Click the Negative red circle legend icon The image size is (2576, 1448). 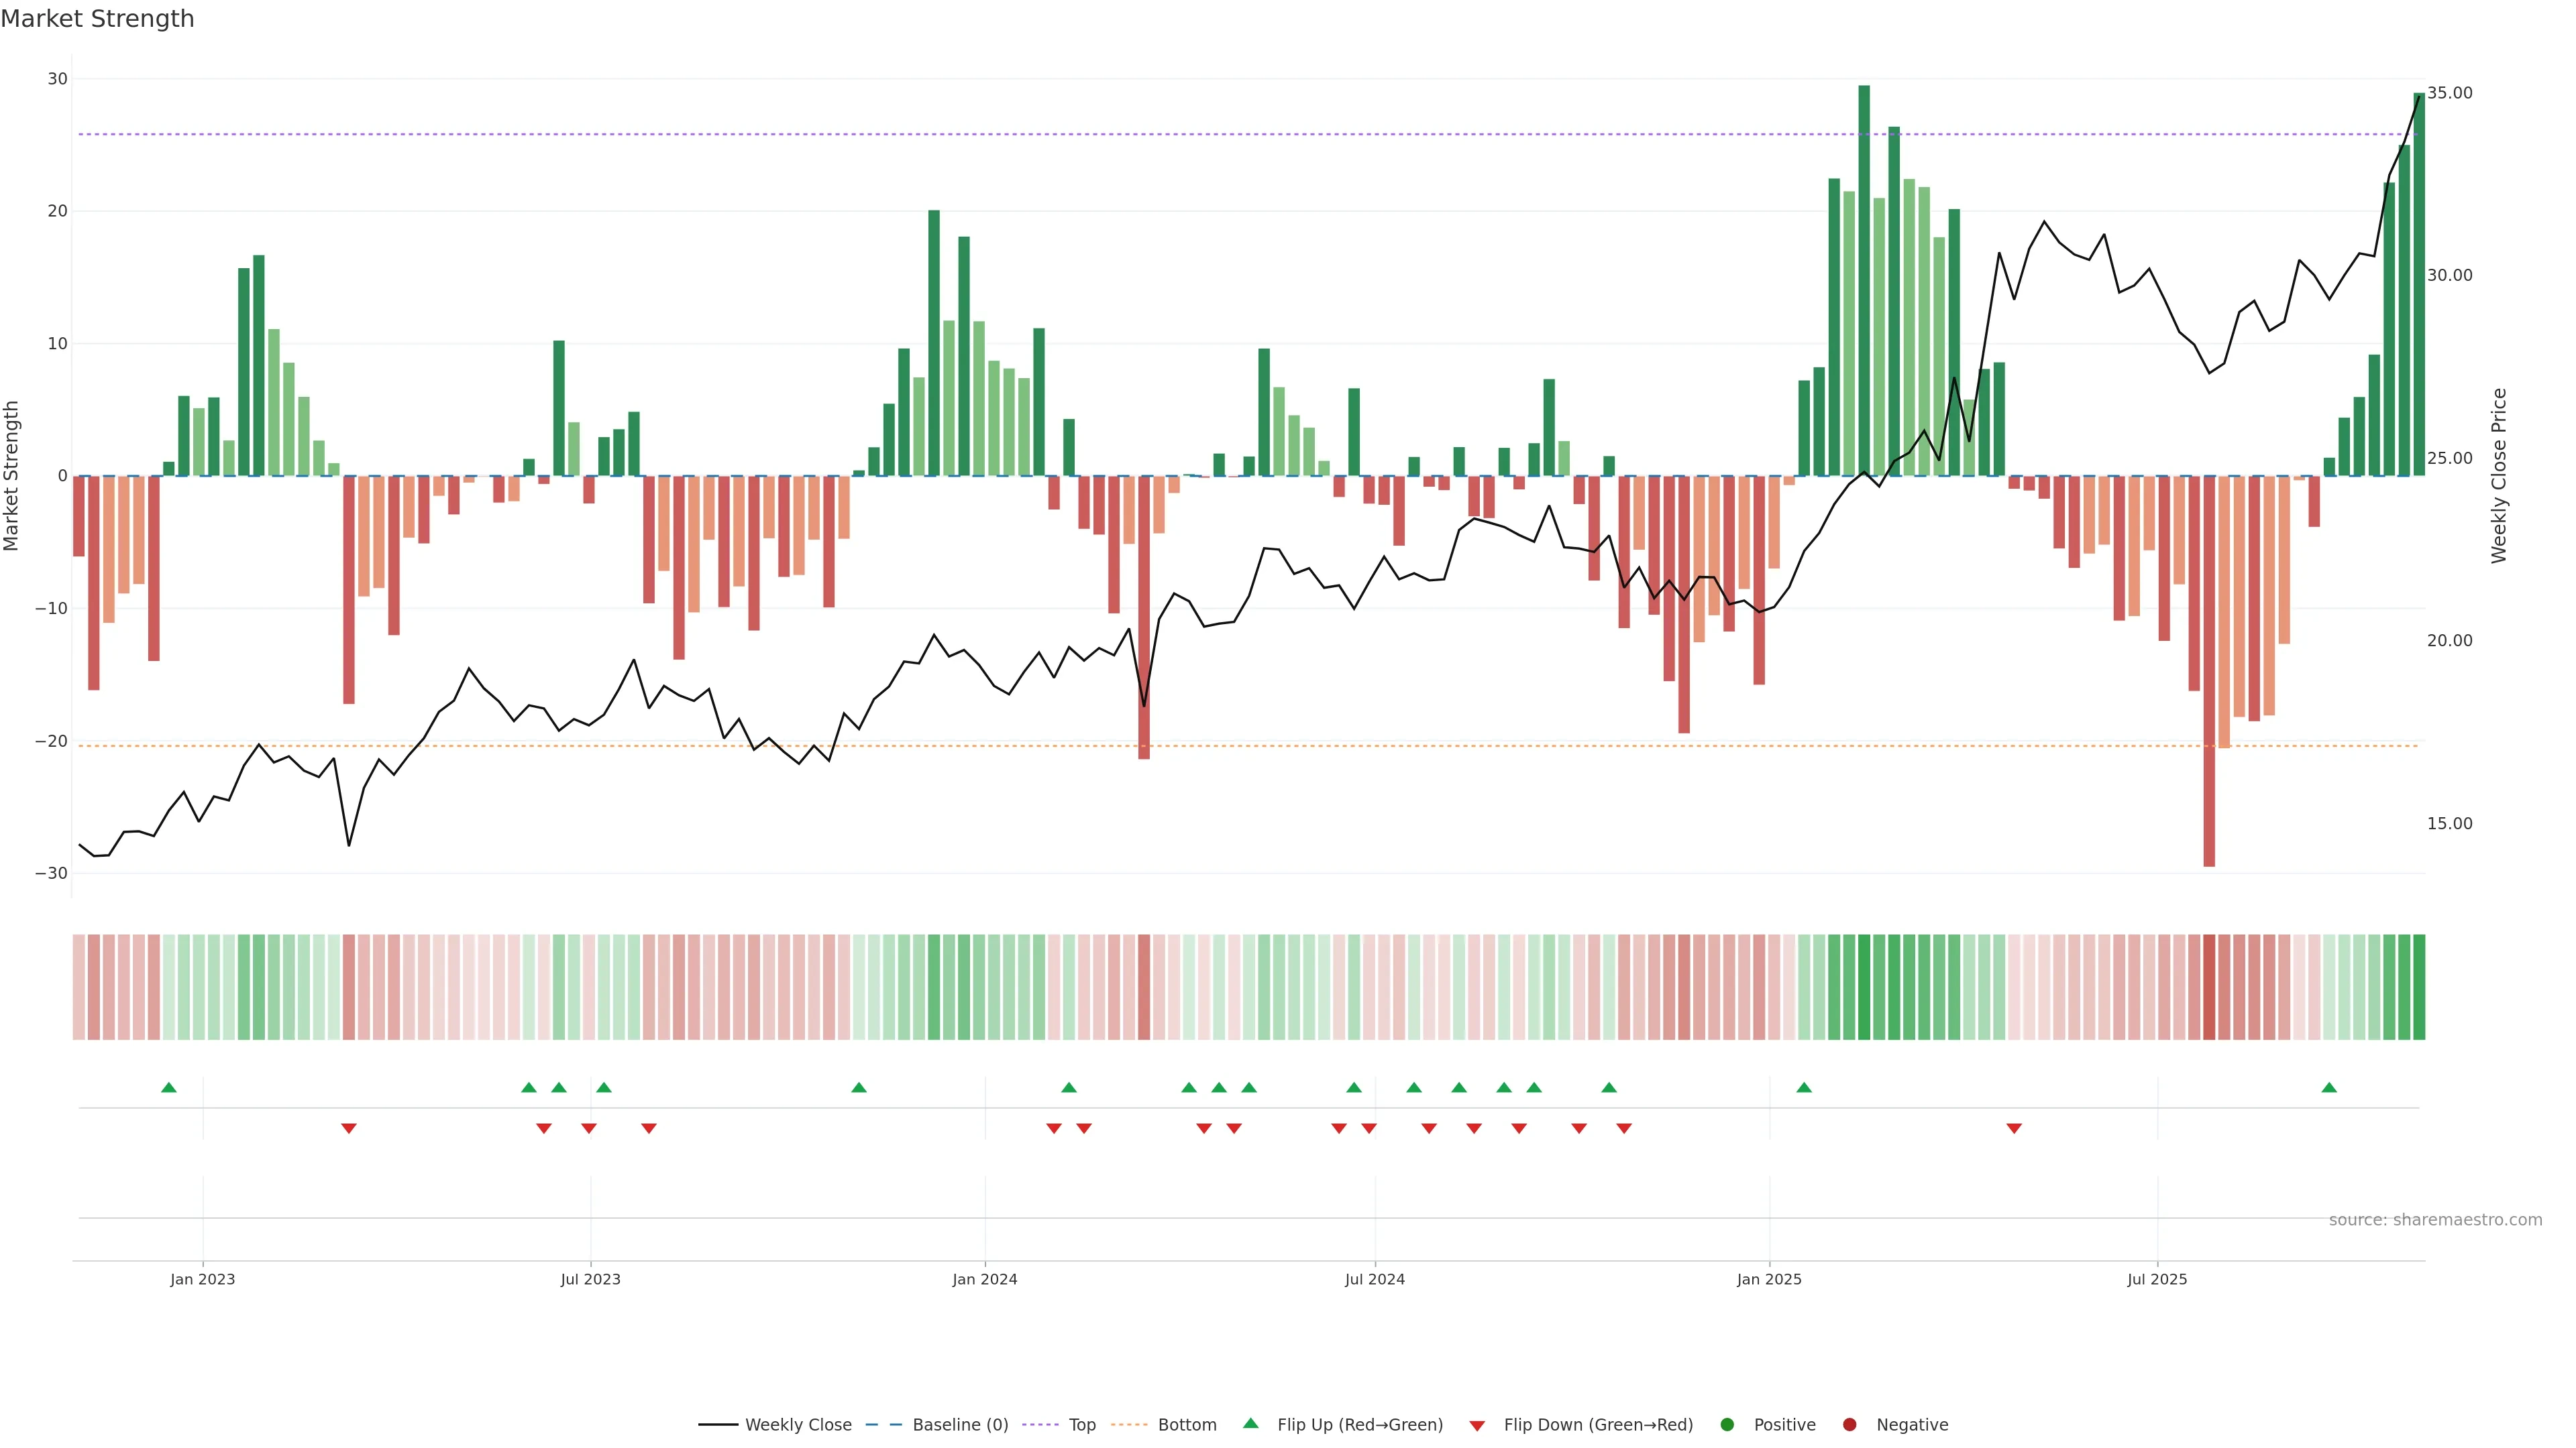pos(1849,1424)
